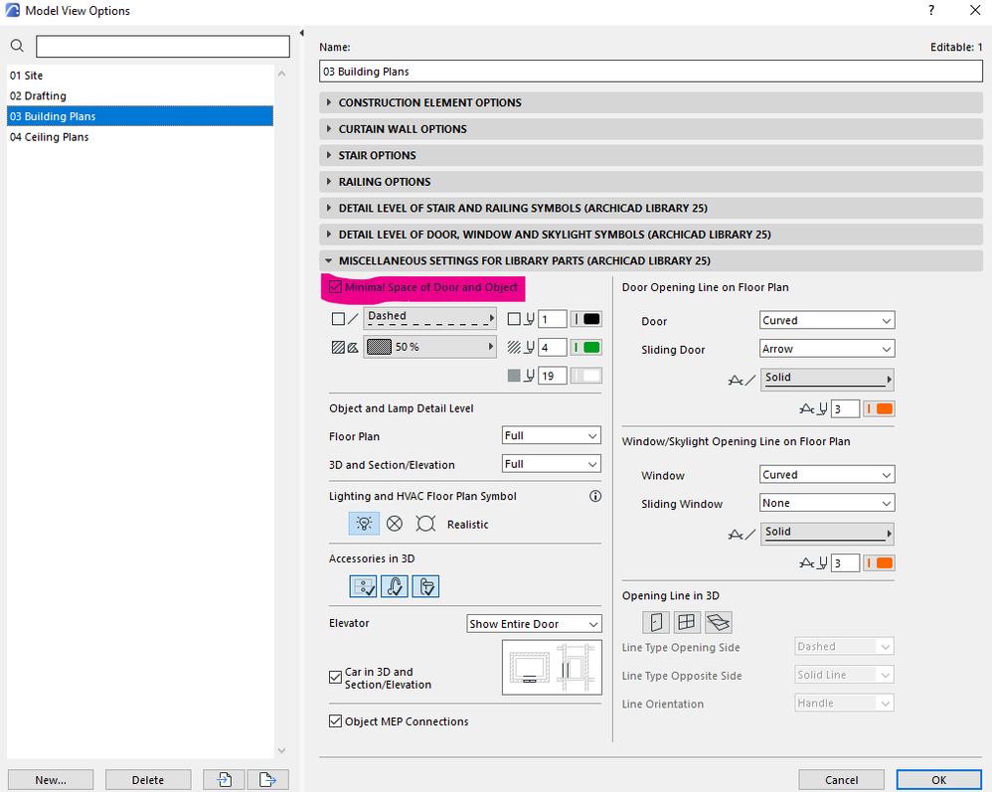
Task: Click background pen icon next to 19
Action: (521, 376)
